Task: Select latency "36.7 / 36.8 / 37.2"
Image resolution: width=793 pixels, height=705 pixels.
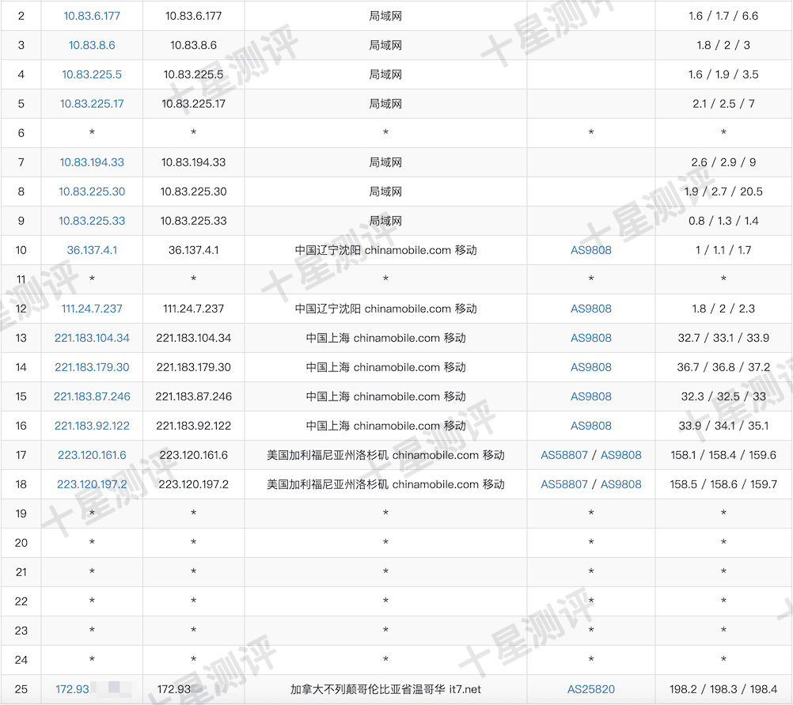Action: coord(723,368)
